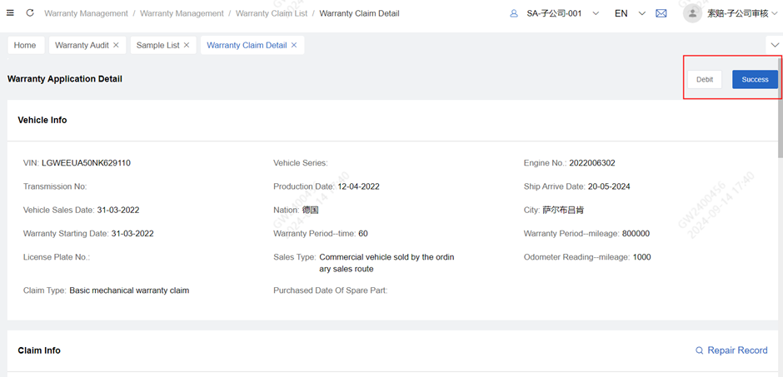The height and width of the screenshot is (377, 783).
Task: Click the Vehicle Sales Date value 31-03-2022
Action: click(117, 210)
